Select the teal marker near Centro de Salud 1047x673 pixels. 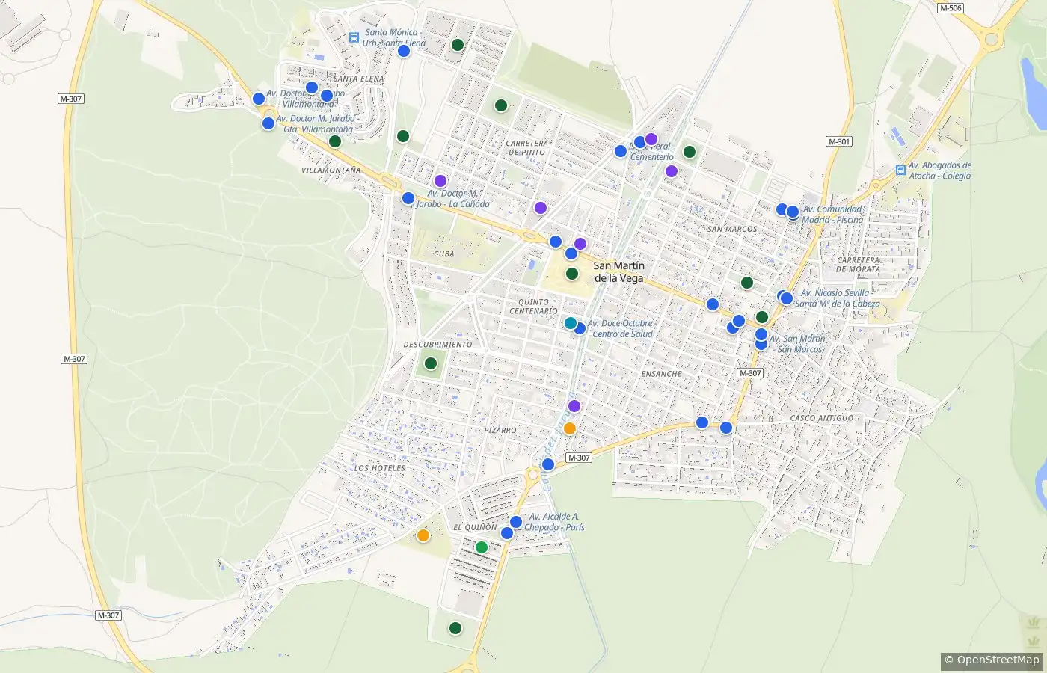(571, 323)
